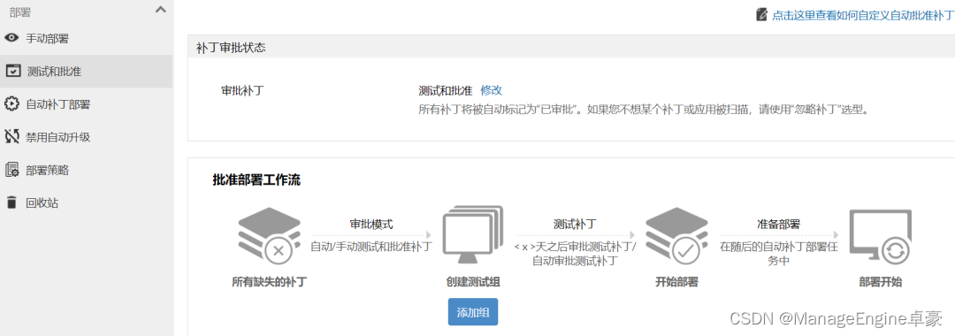The width and height of the screenshot is (955, 336).
Task: Click the trash icon beside 回收站
Action: point(11,202)
